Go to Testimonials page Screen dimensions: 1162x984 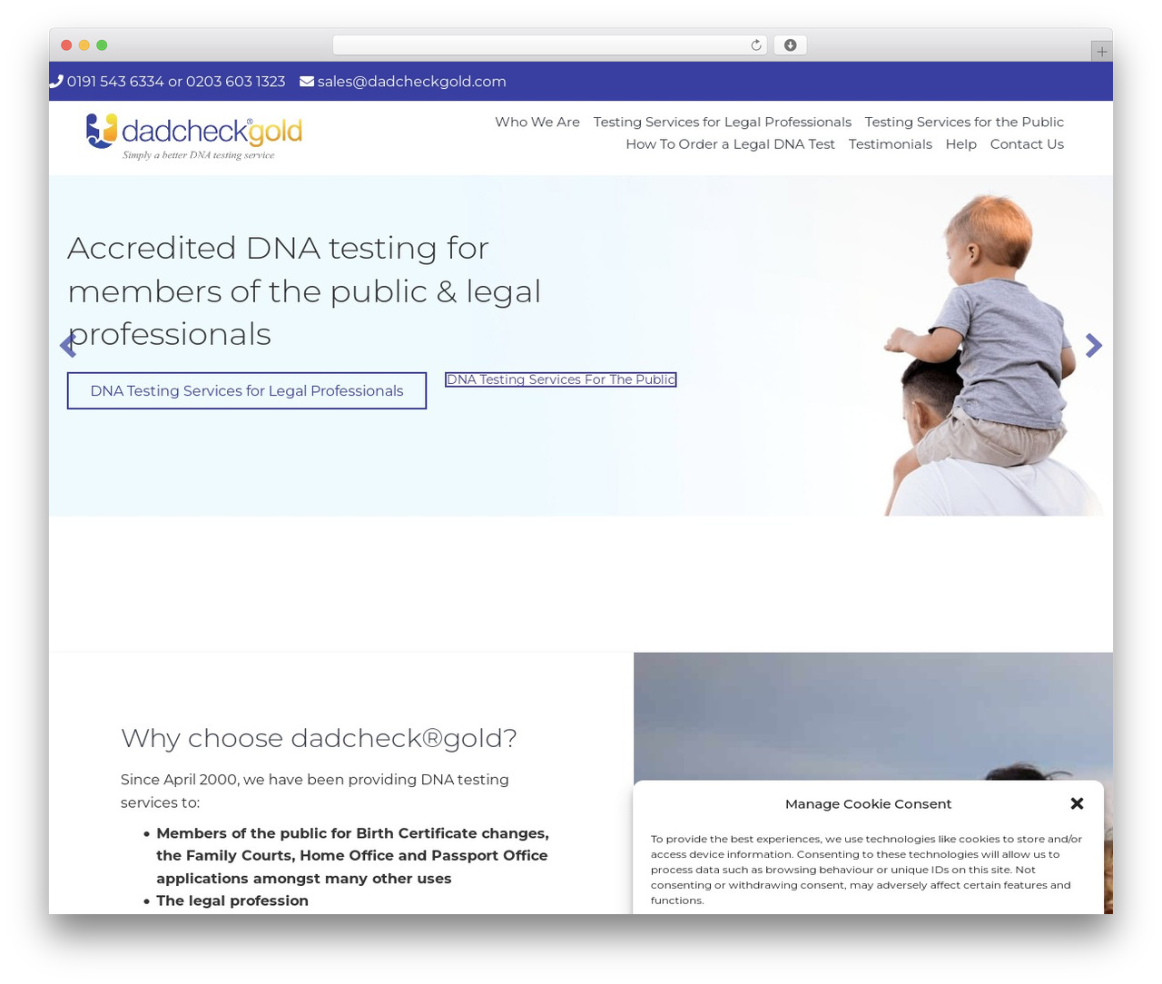(x=890, y=144)
